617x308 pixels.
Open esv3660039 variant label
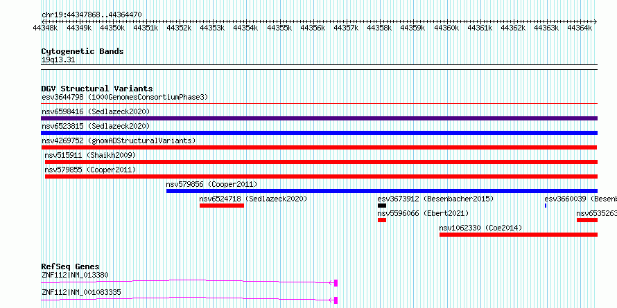pos(580,199)
